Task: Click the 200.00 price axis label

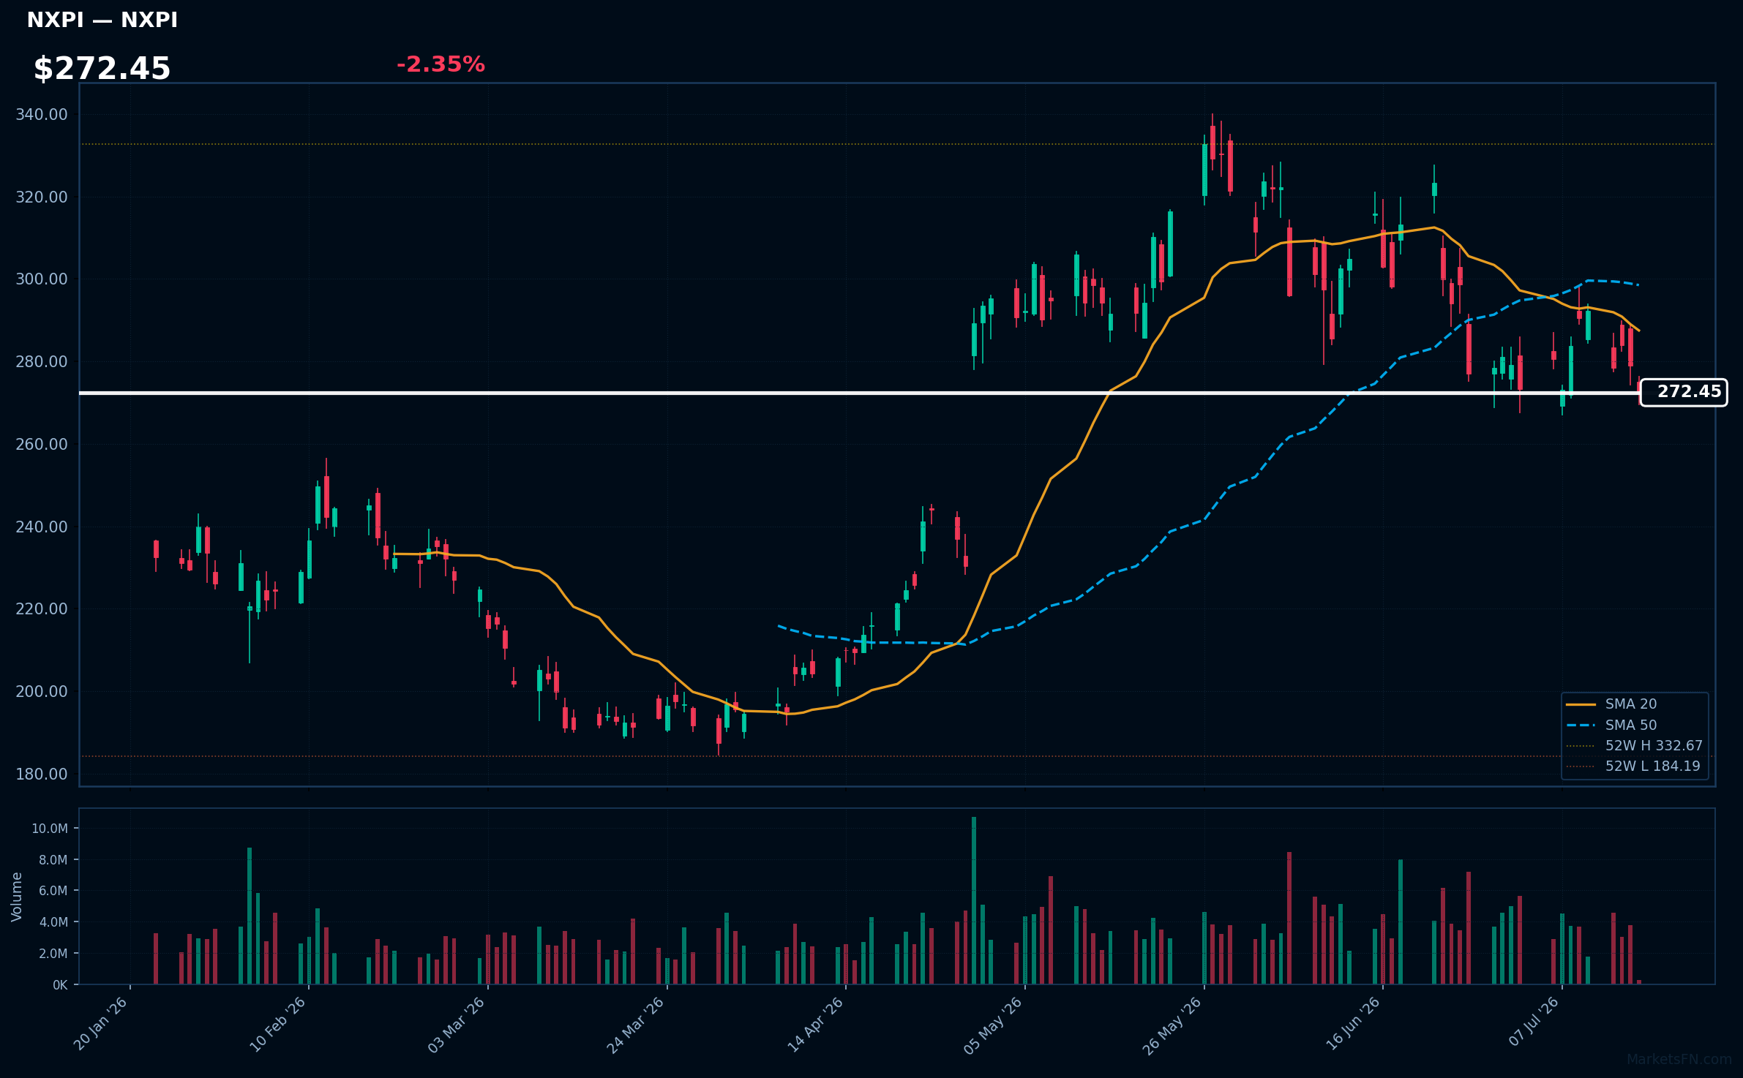Action: pos(42,692)
